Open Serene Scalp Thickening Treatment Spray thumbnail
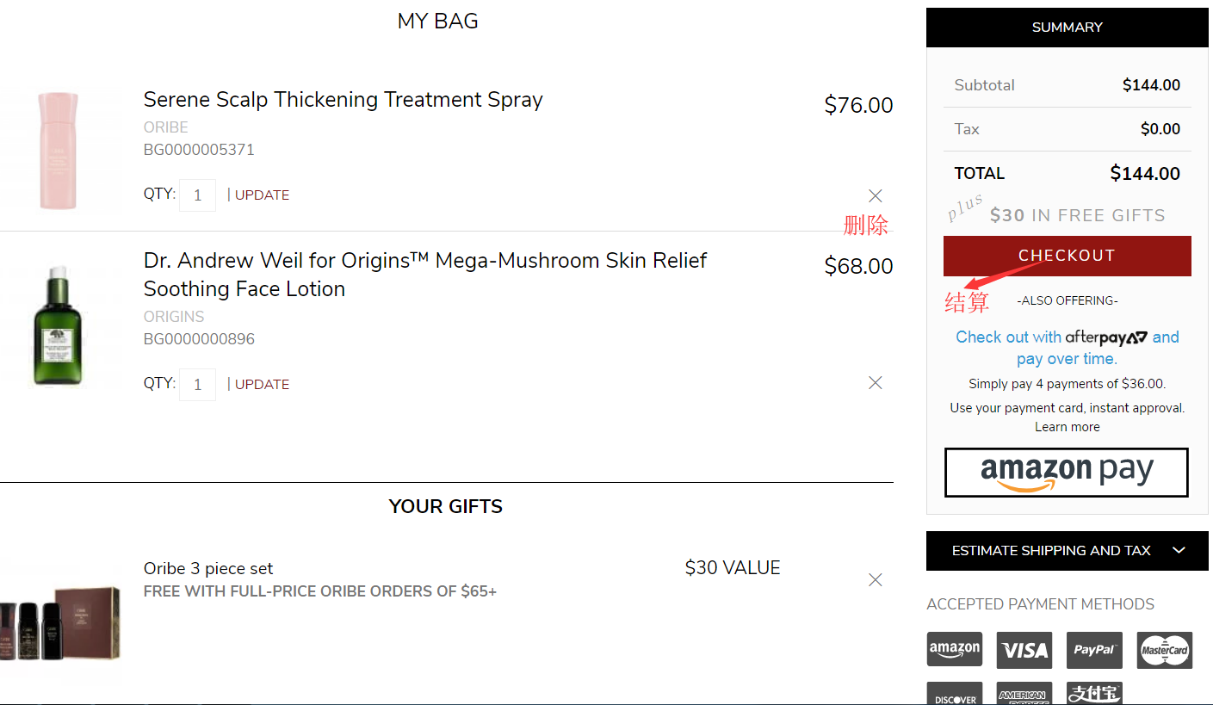 tap(59, 151)
